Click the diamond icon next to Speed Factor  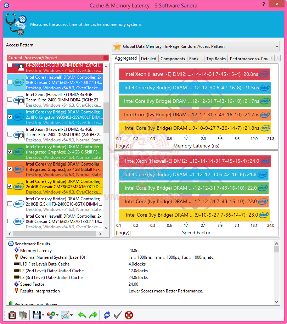17,284
